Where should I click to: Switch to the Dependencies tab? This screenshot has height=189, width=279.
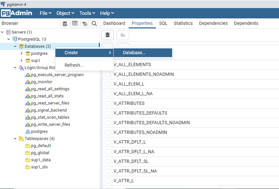point(213,23)
